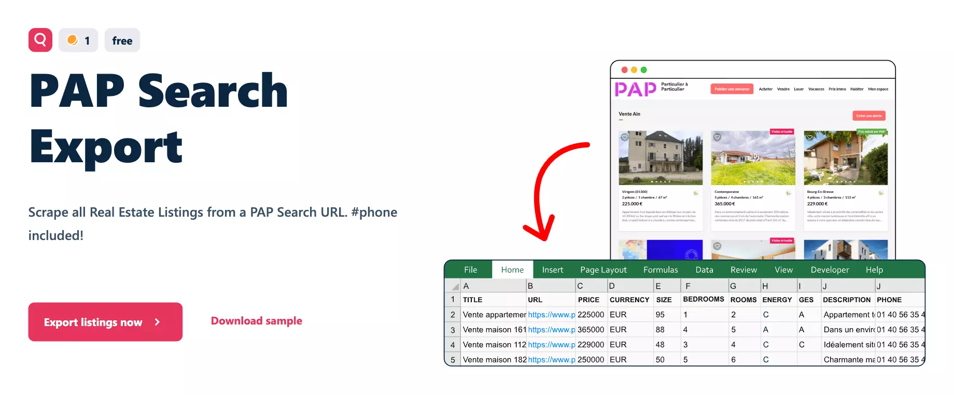Favorite the Contemporaine listing with its heart icon
Image resolution: width=954 pixels, height=395 pixels.
click(x=717, y=137)
